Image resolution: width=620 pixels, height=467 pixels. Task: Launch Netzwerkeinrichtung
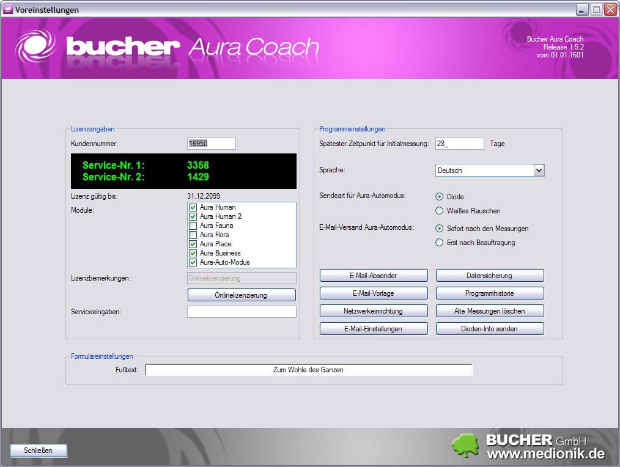(374, 311)
